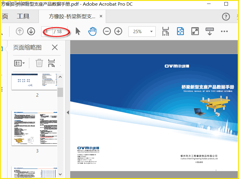Activate the hand pan tool
Screen dimensions: 239x179
(x=92, y=32)
